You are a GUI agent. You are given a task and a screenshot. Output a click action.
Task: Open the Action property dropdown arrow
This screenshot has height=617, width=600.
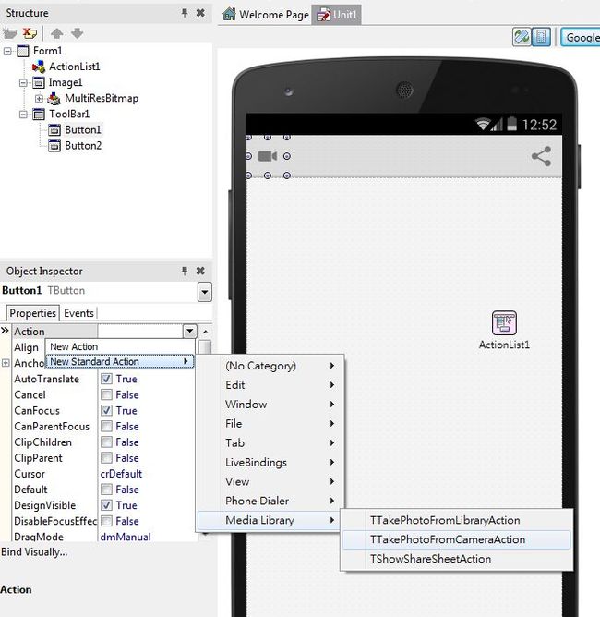189,331
